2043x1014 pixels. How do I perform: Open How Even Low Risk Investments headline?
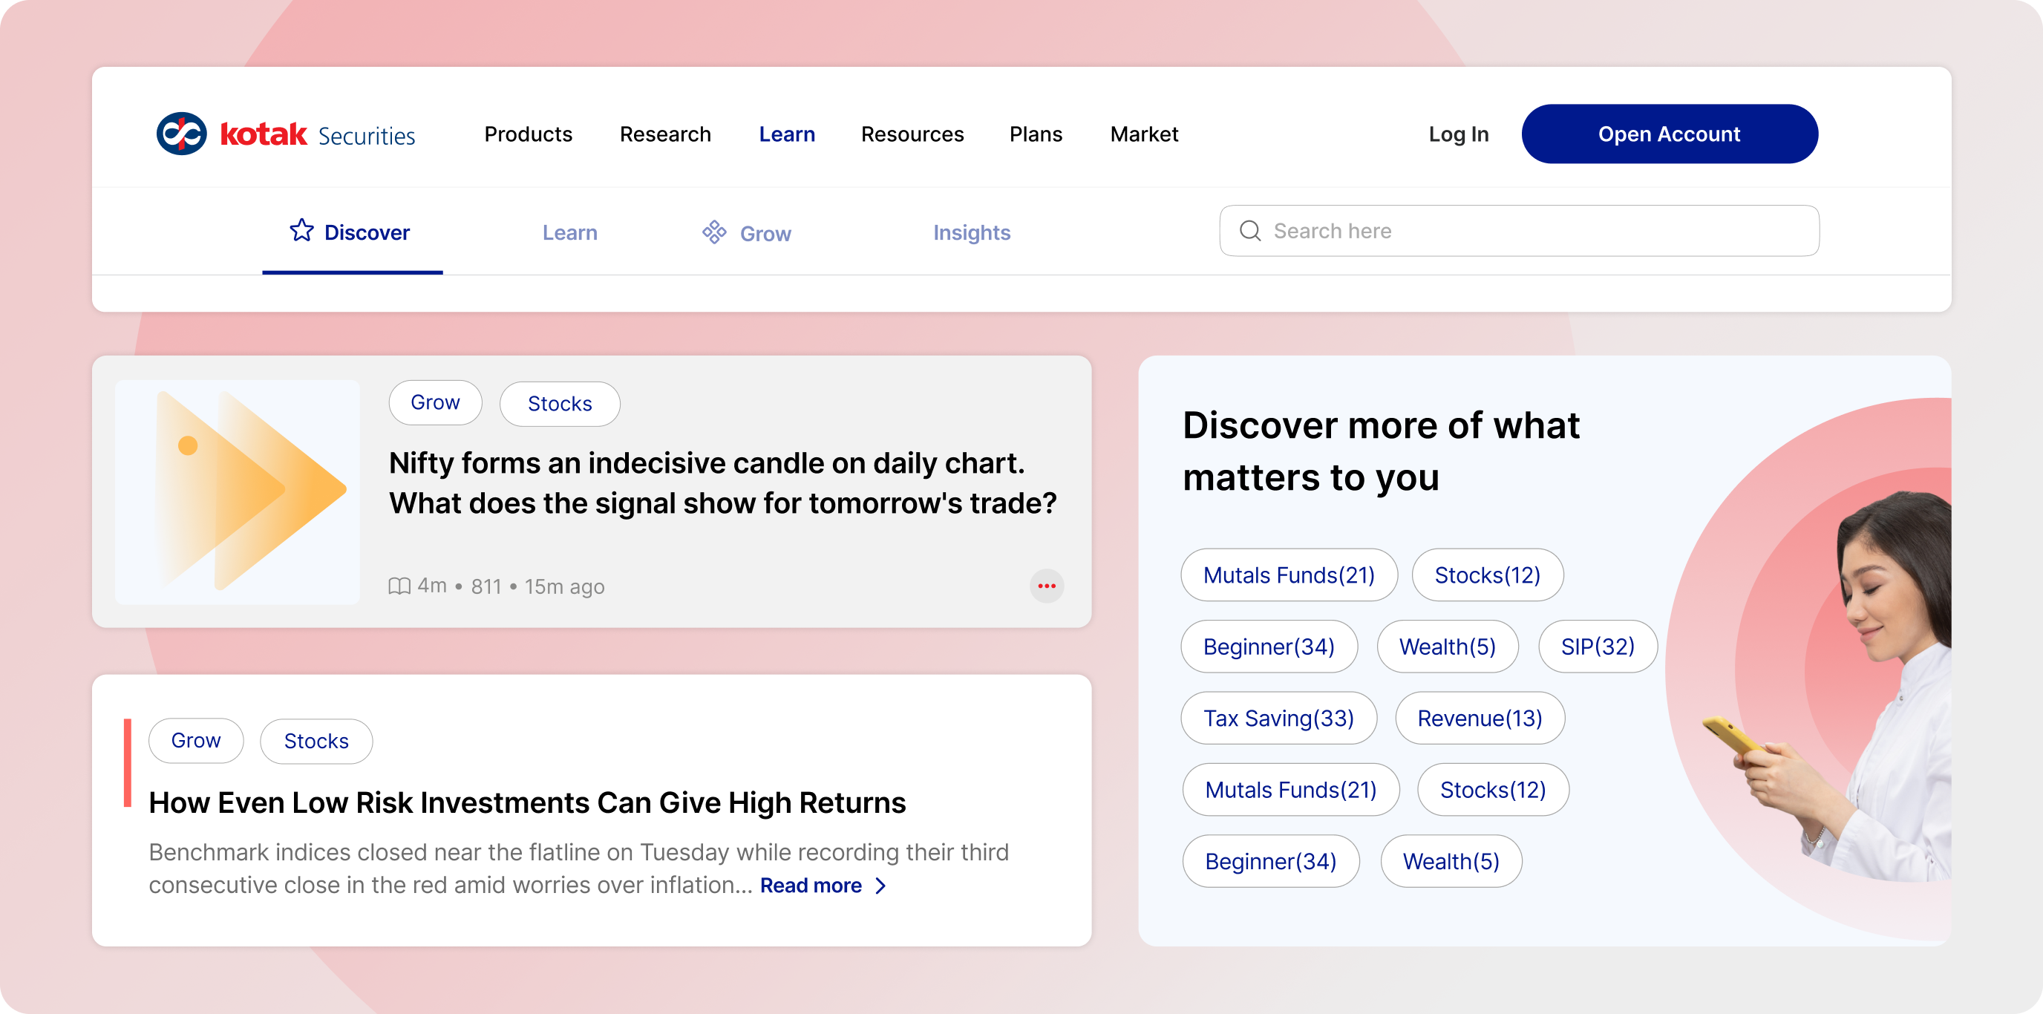coord(527,802)
